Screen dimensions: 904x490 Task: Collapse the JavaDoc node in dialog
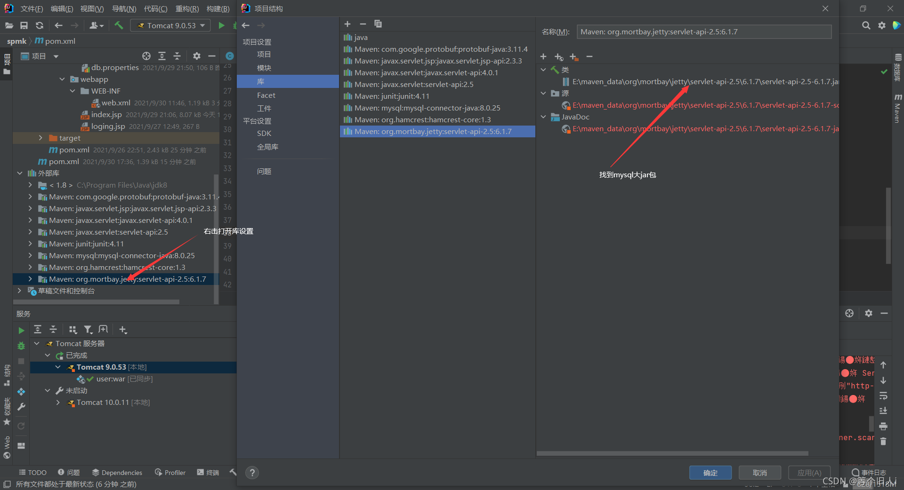tap(543, 117)
